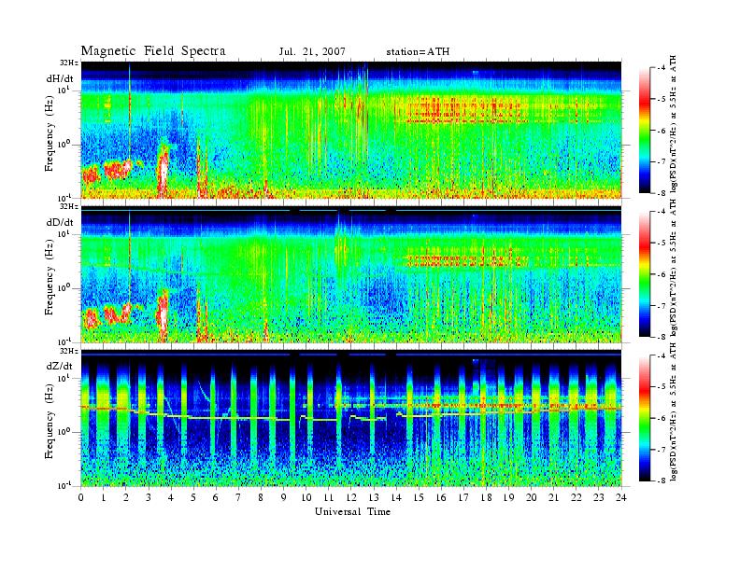Select the dZ/dt panel label
The image size is (740, 571).
60,366
